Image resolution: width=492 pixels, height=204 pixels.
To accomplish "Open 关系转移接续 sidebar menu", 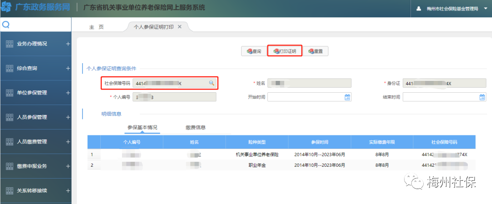I will click(x=36, y=190).
